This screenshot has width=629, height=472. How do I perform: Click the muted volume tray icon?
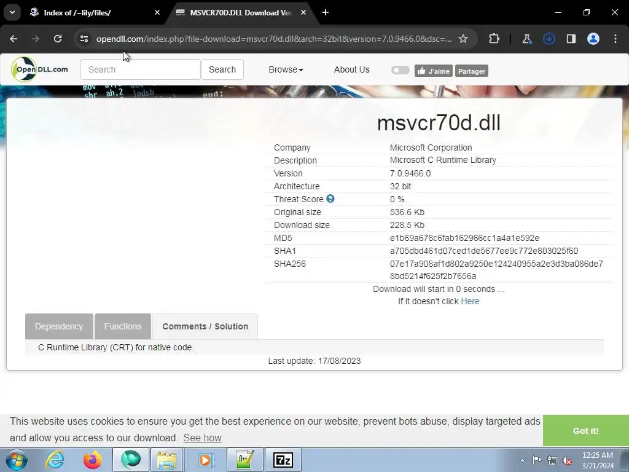(567, 460)
